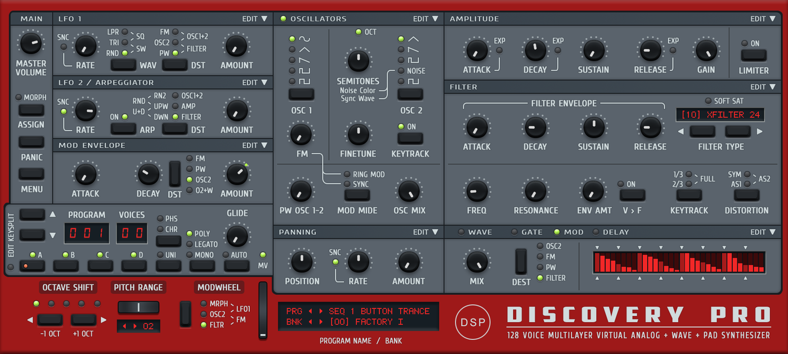The image size is (788, 354).
Task: Select the sine waveform LED for OSC 1
Action: coord(292,39)
